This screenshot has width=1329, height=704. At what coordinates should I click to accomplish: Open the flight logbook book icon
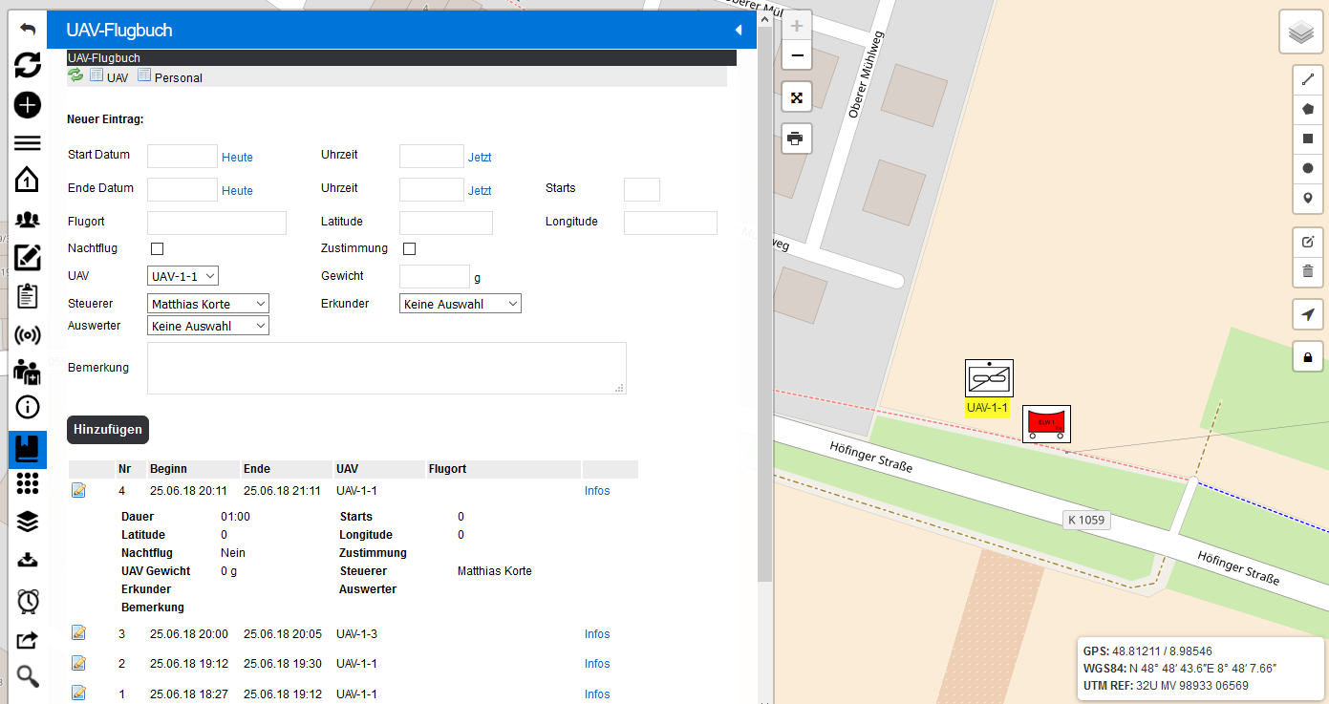coord(28,448)
